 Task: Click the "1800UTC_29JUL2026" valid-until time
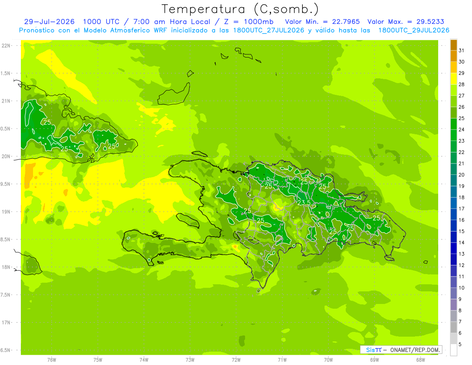[414, 30]
